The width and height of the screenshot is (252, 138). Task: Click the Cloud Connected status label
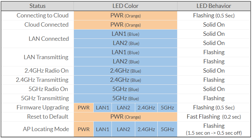(x=47, y=25)
